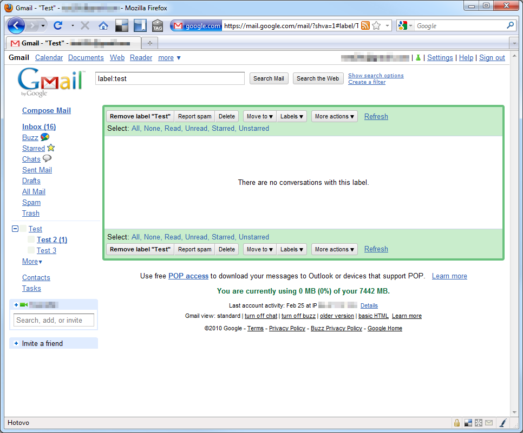Screen dimensions: 523x433
Task: Click the envelope icon in status bar
Action: click(x=488, y=423)
